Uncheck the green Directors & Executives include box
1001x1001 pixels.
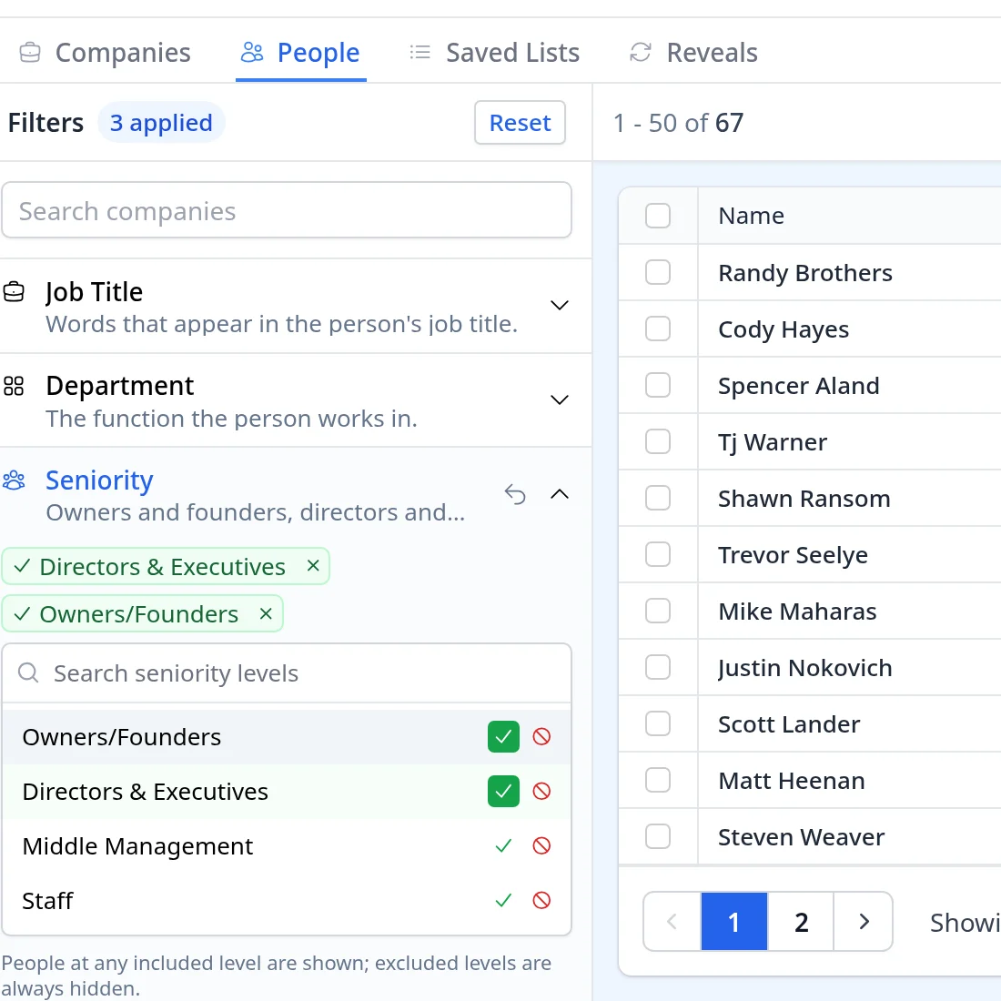pos(504,792)
